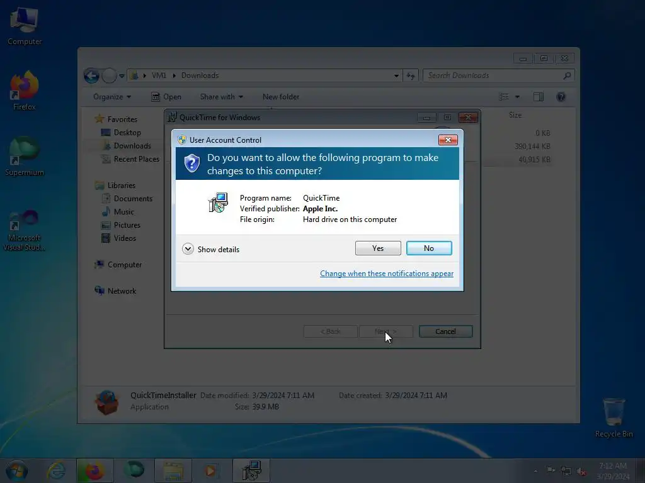Switch to Firefox in the taskbar
The height and width of the screenshot is (483, 645).
tap(94, 470)
